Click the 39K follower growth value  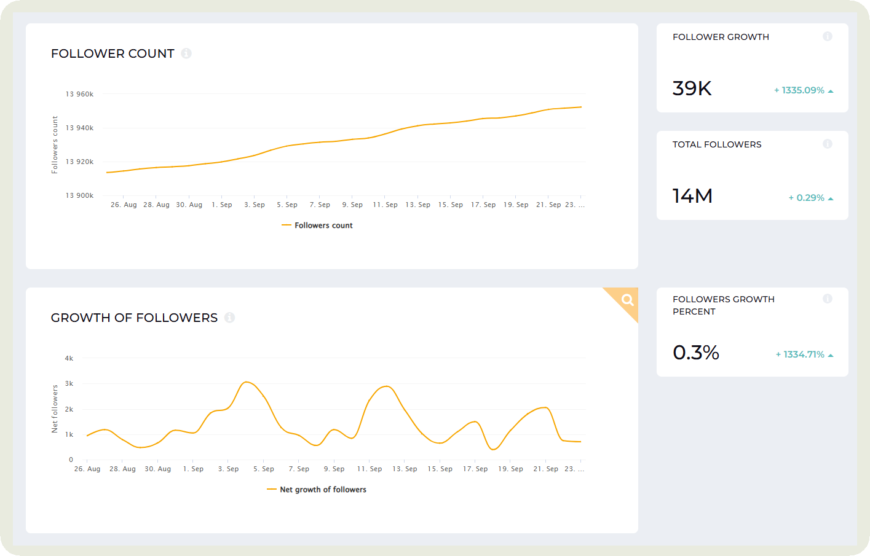(692, 88)
